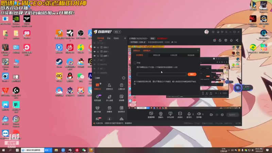Open the OBS Studio desktop icon
Viewport: 272px width, 153px height.
[81, 35]
